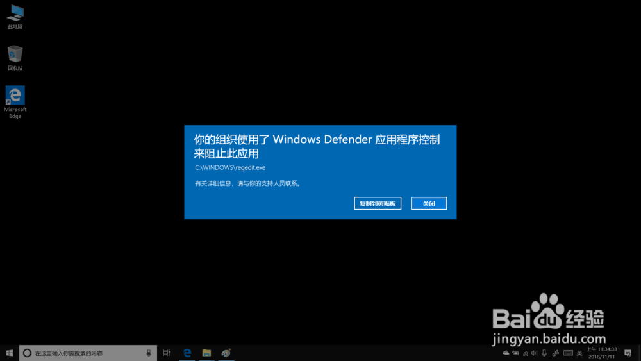
Task: Click the Show Desktop strip at taskbar edge
Action: click(x=639, y=353)
